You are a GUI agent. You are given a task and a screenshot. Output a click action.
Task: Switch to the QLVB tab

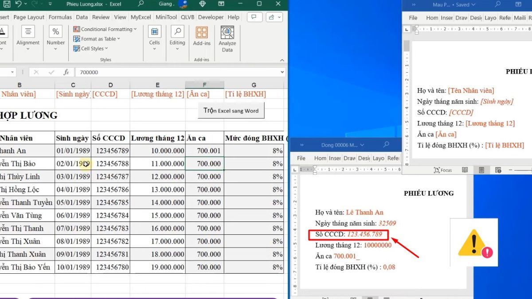188,17
